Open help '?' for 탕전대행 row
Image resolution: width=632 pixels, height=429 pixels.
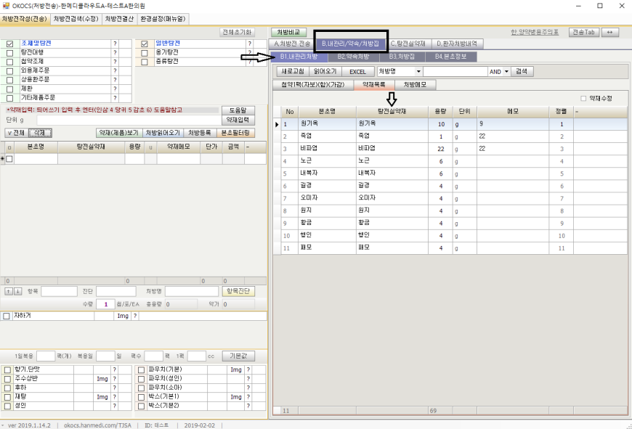coord(115,52)
